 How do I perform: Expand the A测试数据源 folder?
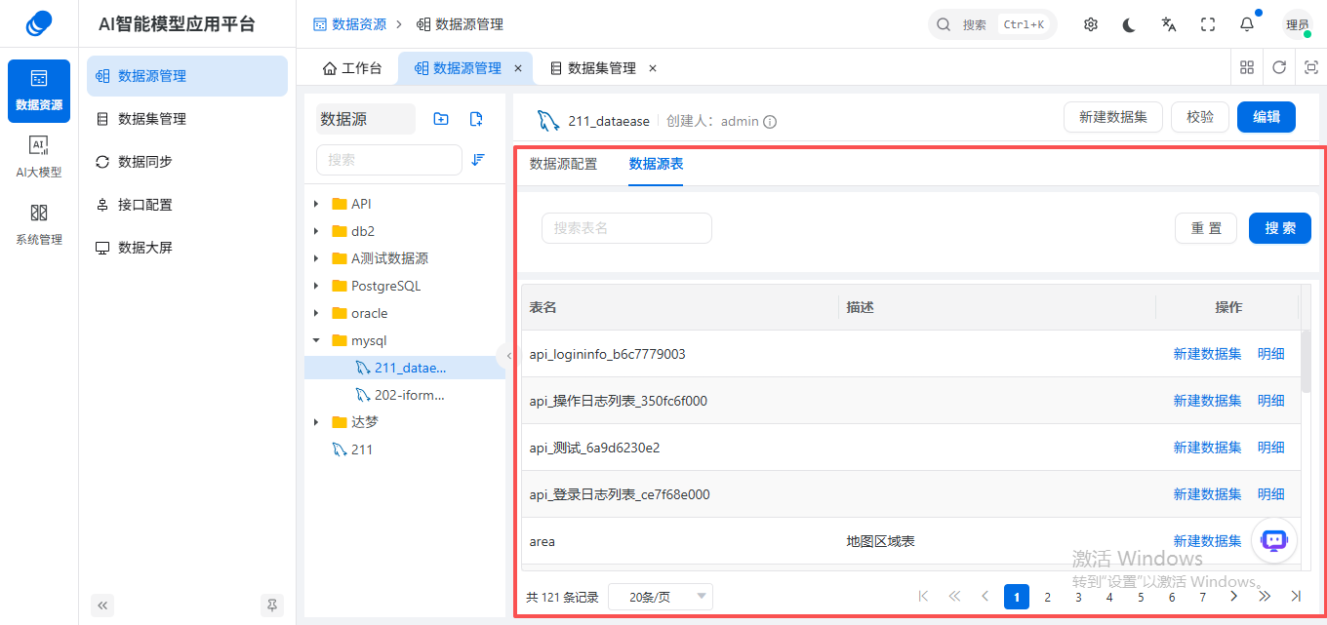(316, 258)
